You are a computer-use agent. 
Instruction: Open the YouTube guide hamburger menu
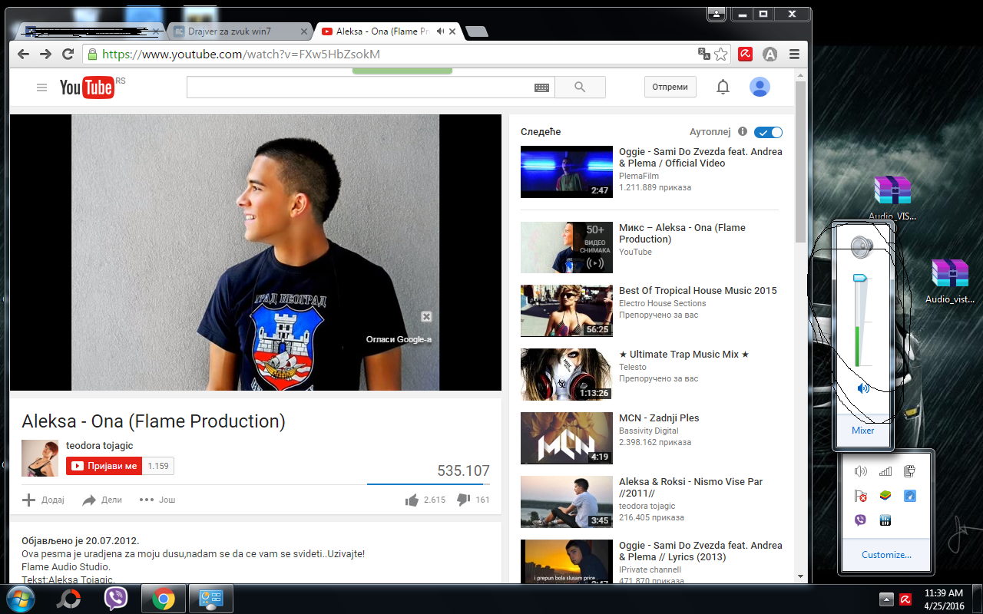[x=42, y=87]
